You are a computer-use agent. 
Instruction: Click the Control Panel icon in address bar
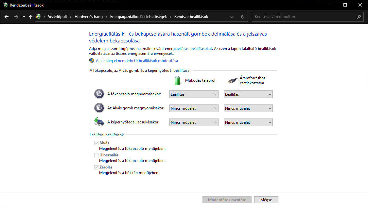point(39,17)
